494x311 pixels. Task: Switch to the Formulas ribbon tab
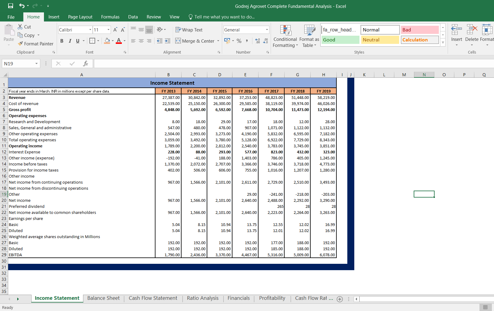[x=110, y=17]
